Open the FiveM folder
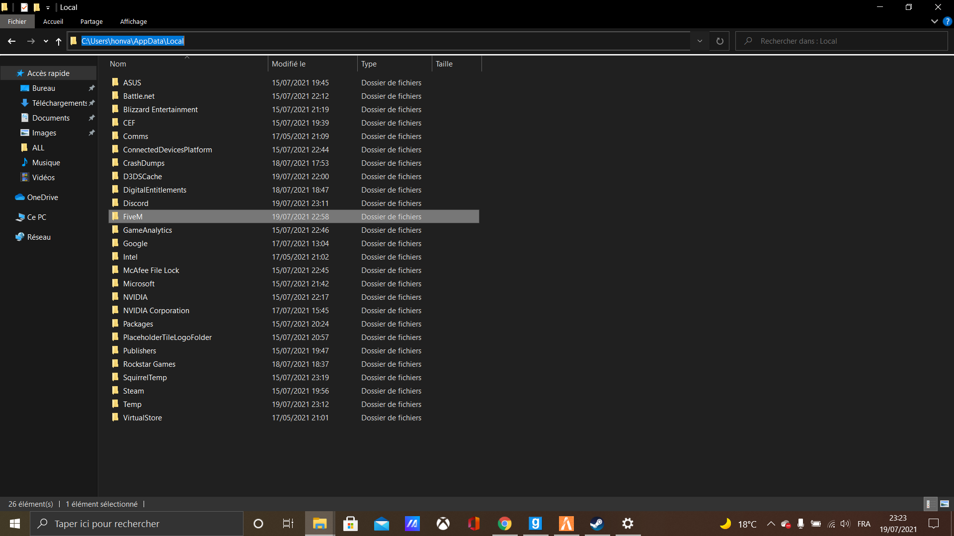 (x=133, y=216)
